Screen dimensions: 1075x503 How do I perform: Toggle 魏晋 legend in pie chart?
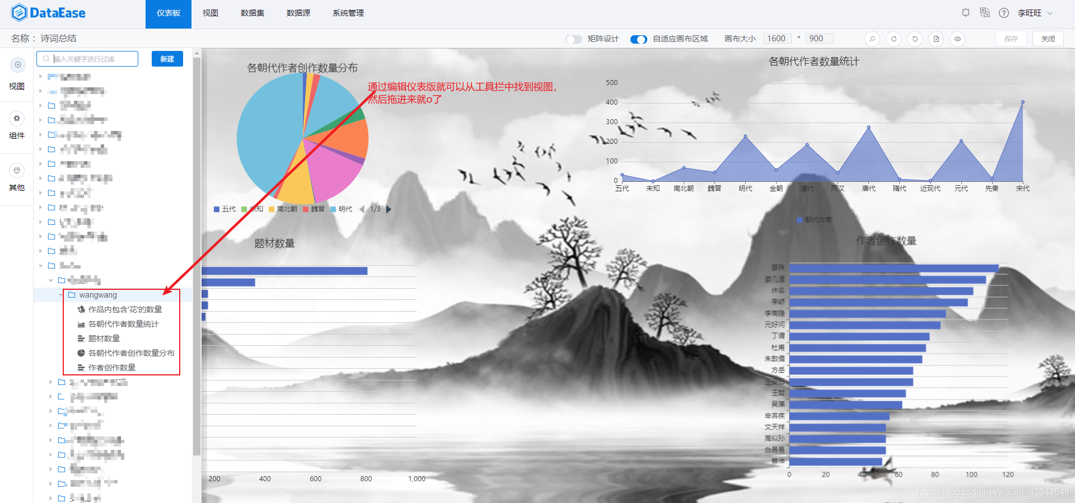pos(314,209)
